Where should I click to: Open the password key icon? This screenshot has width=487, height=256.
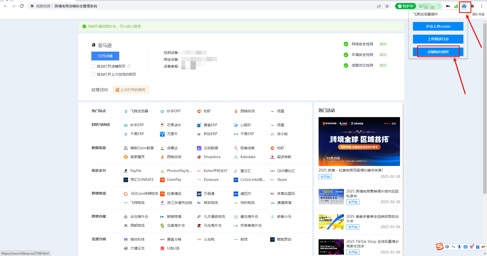click(448, 6)
